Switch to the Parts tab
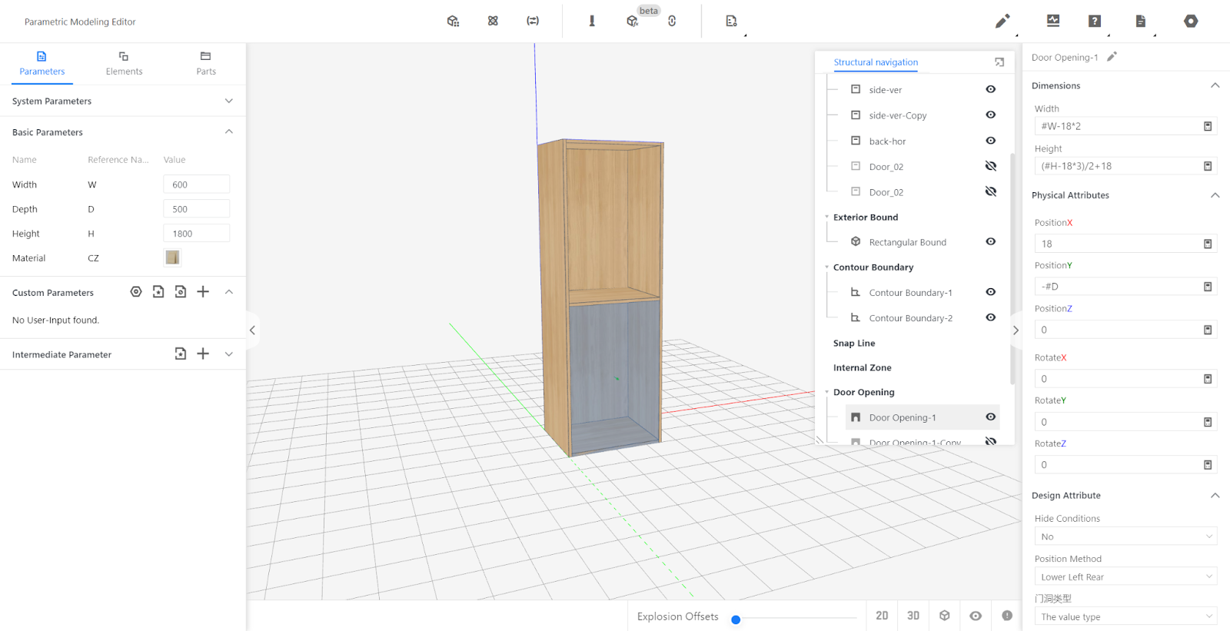 (206, 63)
